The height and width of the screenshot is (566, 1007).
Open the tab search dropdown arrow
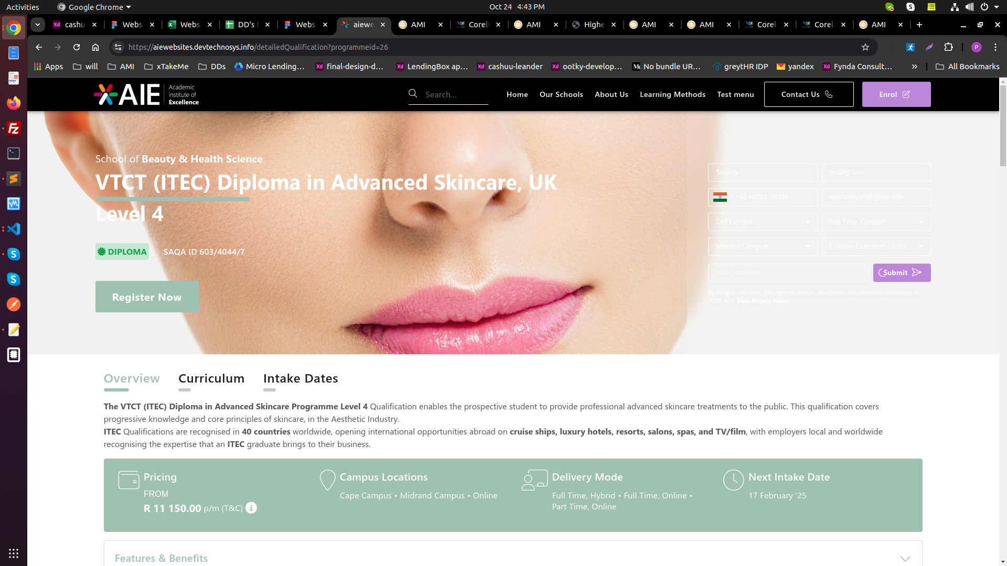point(38,25)
